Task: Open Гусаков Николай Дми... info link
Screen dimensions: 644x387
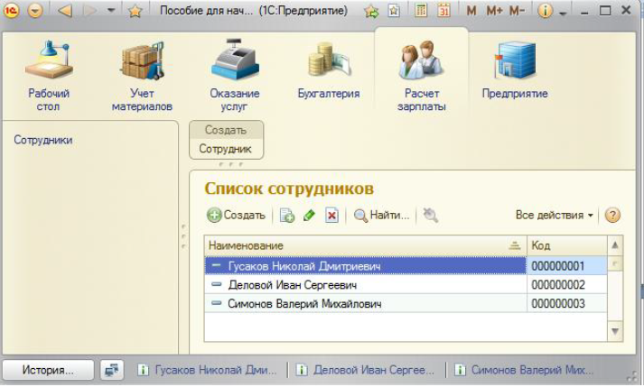Action: pos(208,370)
